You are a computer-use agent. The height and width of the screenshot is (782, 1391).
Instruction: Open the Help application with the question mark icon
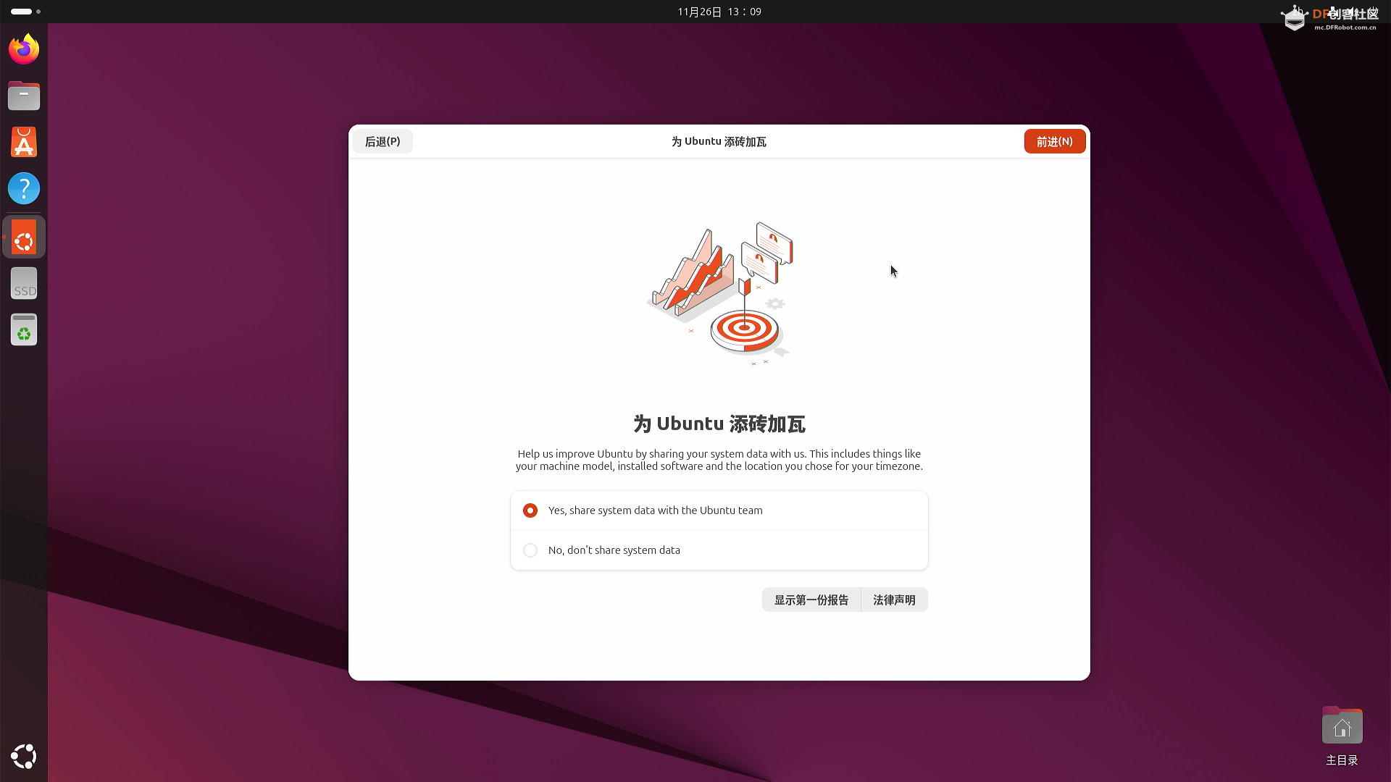point(23,188)
